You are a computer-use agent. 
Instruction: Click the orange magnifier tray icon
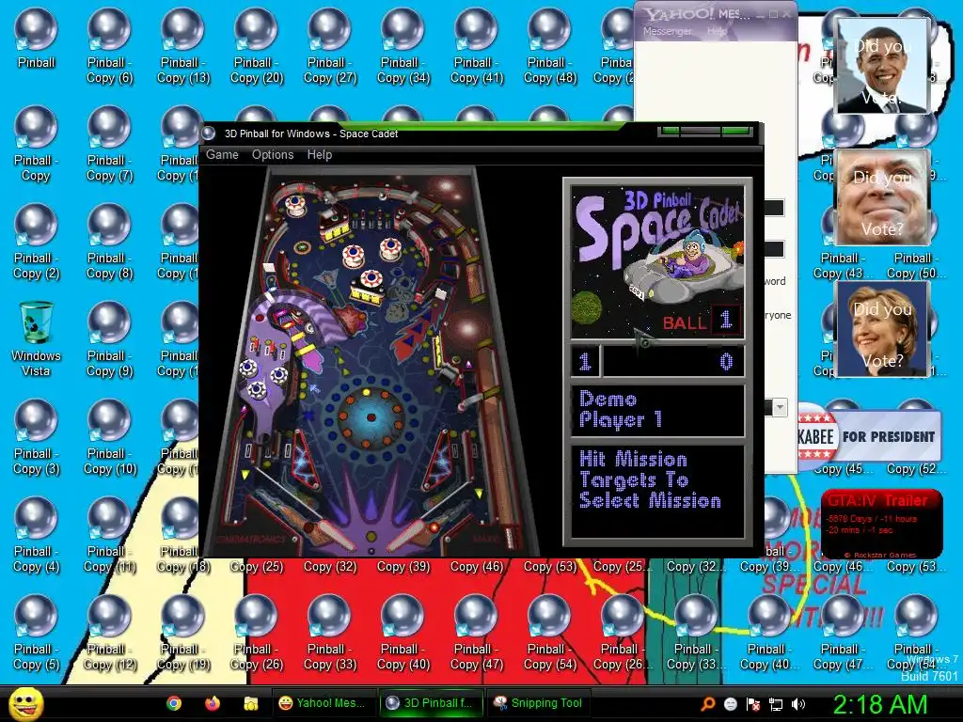pos(707,704)
